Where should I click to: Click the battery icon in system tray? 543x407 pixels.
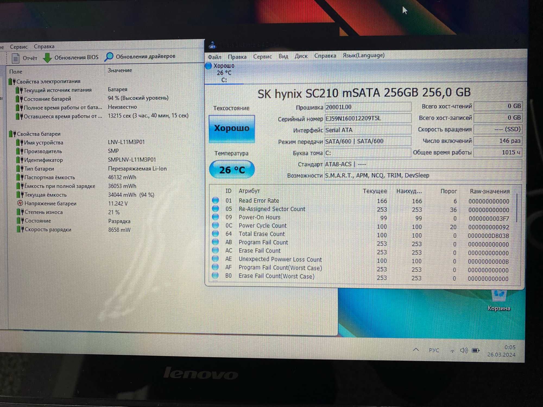[x=476, y=351]
